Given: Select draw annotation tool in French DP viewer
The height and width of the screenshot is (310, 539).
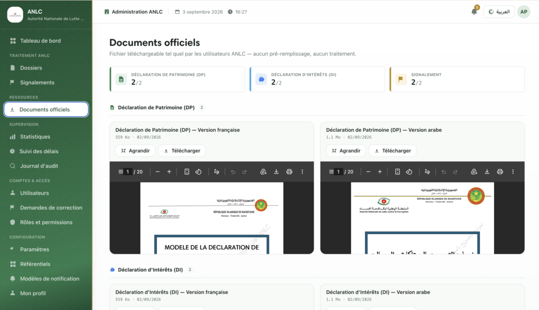Looking at the screenshot, I should coord(216,171).
